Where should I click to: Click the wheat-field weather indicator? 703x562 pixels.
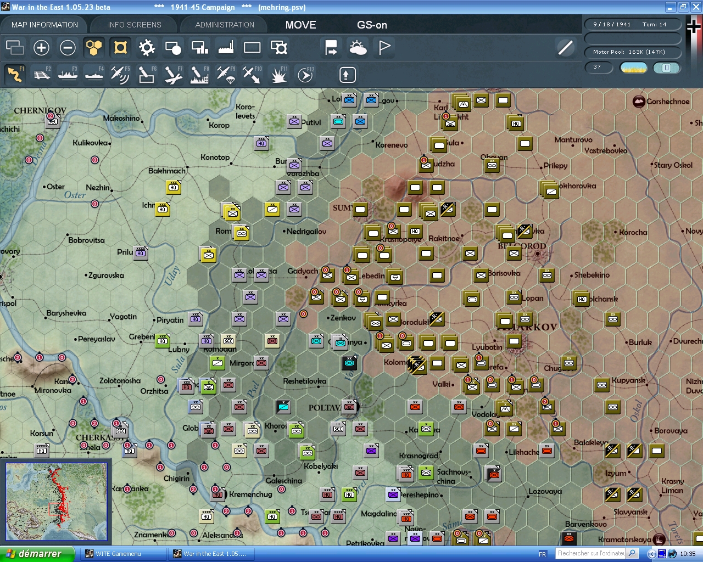633,68
